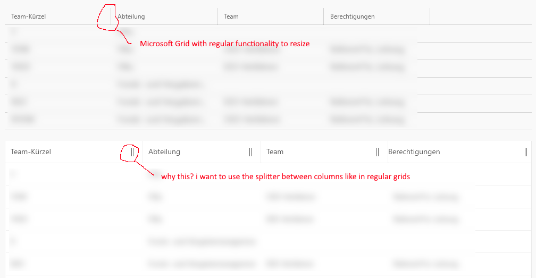Select the first data row of lower grid
The image size is (536, 278).
tap(213, 174)
